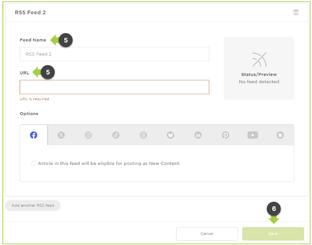Open the Instagram options tab
Viewport: 312px width, 245px height.
pyautogui.click(x=88, y=135)
